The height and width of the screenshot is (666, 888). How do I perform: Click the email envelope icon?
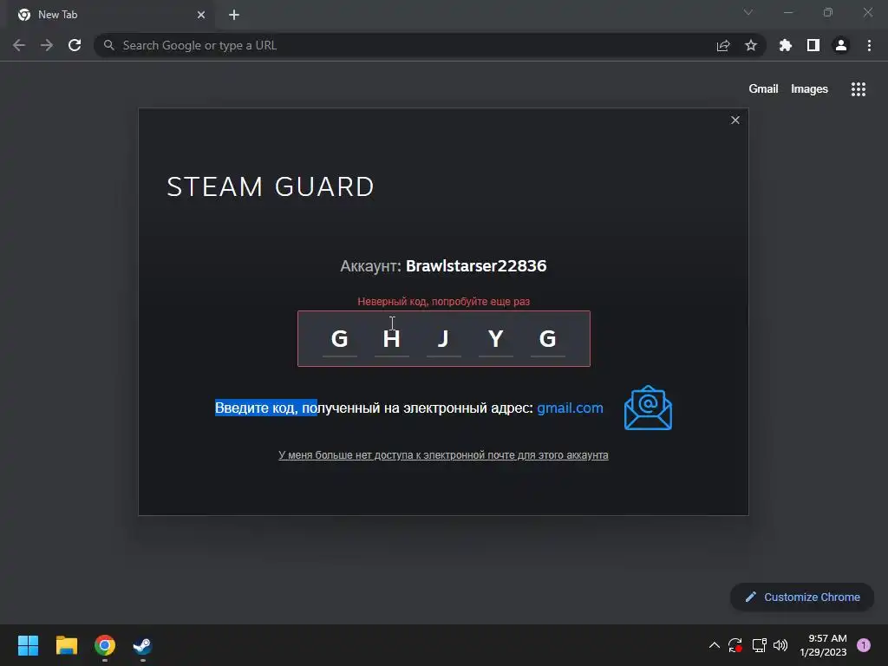click(x=648, y=408)
